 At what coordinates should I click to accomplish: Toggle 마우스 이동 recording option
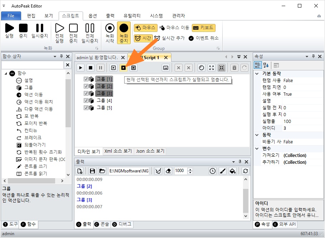tap(174, 28)
